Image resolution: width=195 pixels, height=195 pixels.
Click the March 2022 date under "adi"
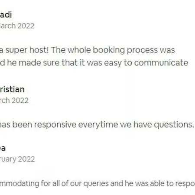tap(17, 26)
